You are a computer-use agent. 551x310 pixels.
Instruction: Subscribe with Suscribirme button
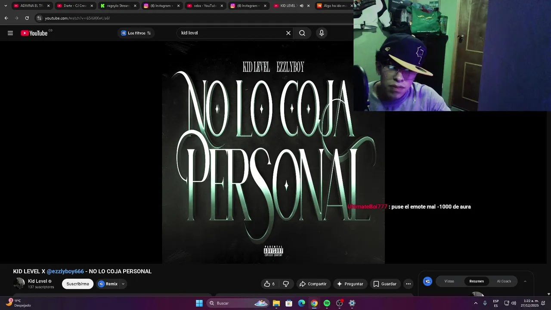pos(77,284)
